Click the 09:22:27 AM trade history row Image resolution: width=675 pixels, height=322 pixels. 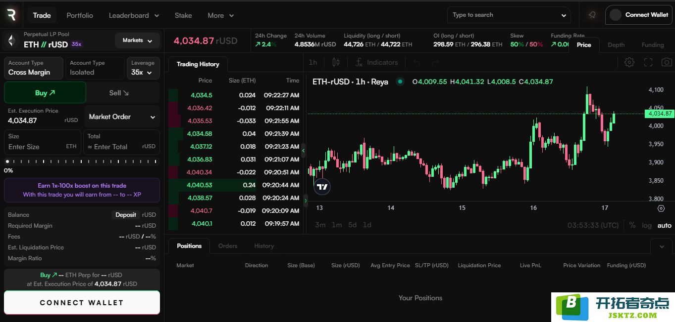234,95
